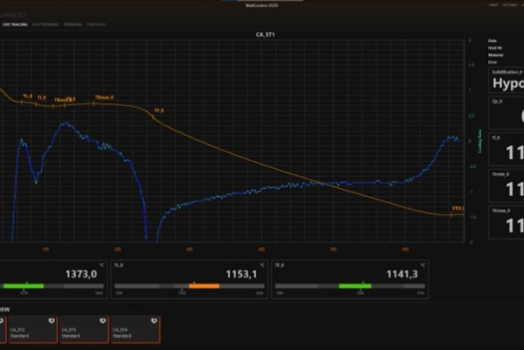Open the third tab labeled Trending
The image size is (524, 350).
73,24
